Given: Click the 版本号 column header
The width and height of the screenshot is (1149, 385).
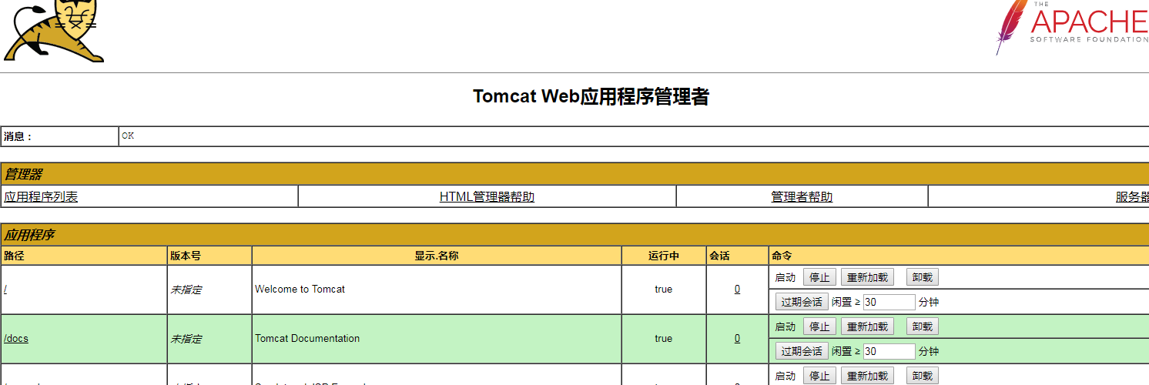Looking at the screenshot, I should point(186,256).
